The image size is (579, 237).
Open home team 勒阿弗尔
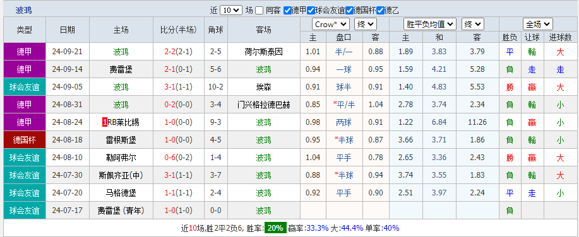pos(121,158)
